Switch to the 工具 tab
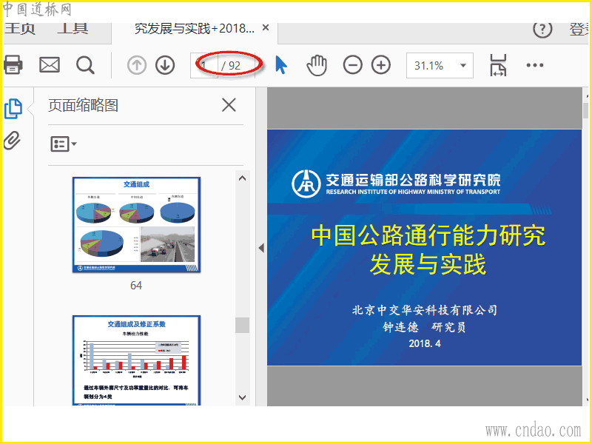The height and width of the screenshot is (444, 592). coord(73,29)
